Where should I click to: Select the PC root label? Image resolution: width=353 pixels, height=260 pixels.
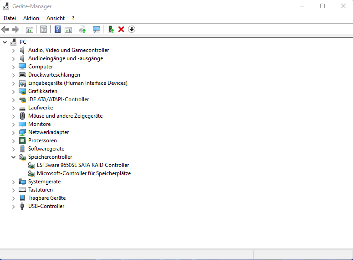coord(23,42)
